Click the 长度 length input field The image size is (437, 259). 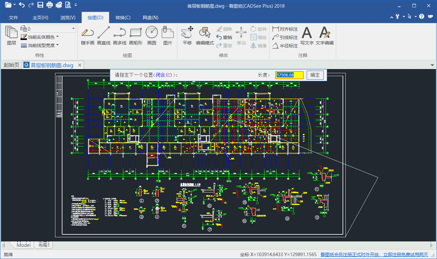point(289,75)
